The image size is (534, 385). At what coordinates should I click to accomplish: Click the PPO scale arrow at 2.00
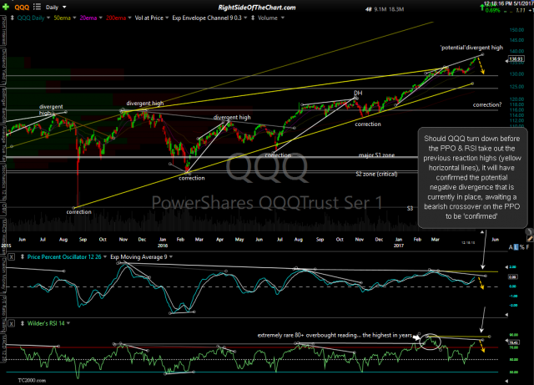coord(506,267)
